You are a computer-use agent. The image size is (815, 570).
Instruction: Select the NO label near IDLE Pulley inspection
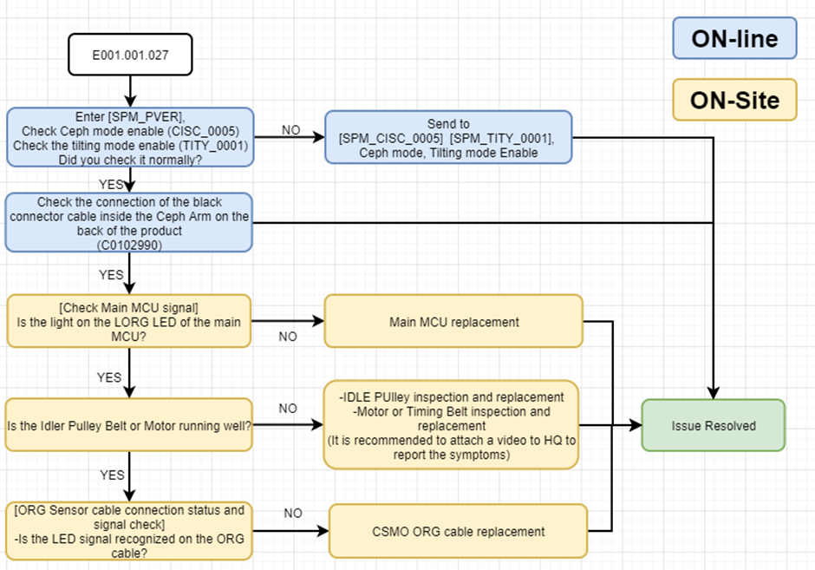(288, 408)
